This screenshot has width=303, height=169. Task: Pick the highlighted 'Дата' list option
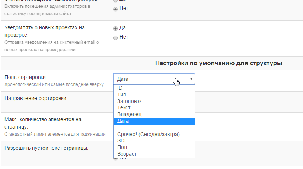[154, 121]
